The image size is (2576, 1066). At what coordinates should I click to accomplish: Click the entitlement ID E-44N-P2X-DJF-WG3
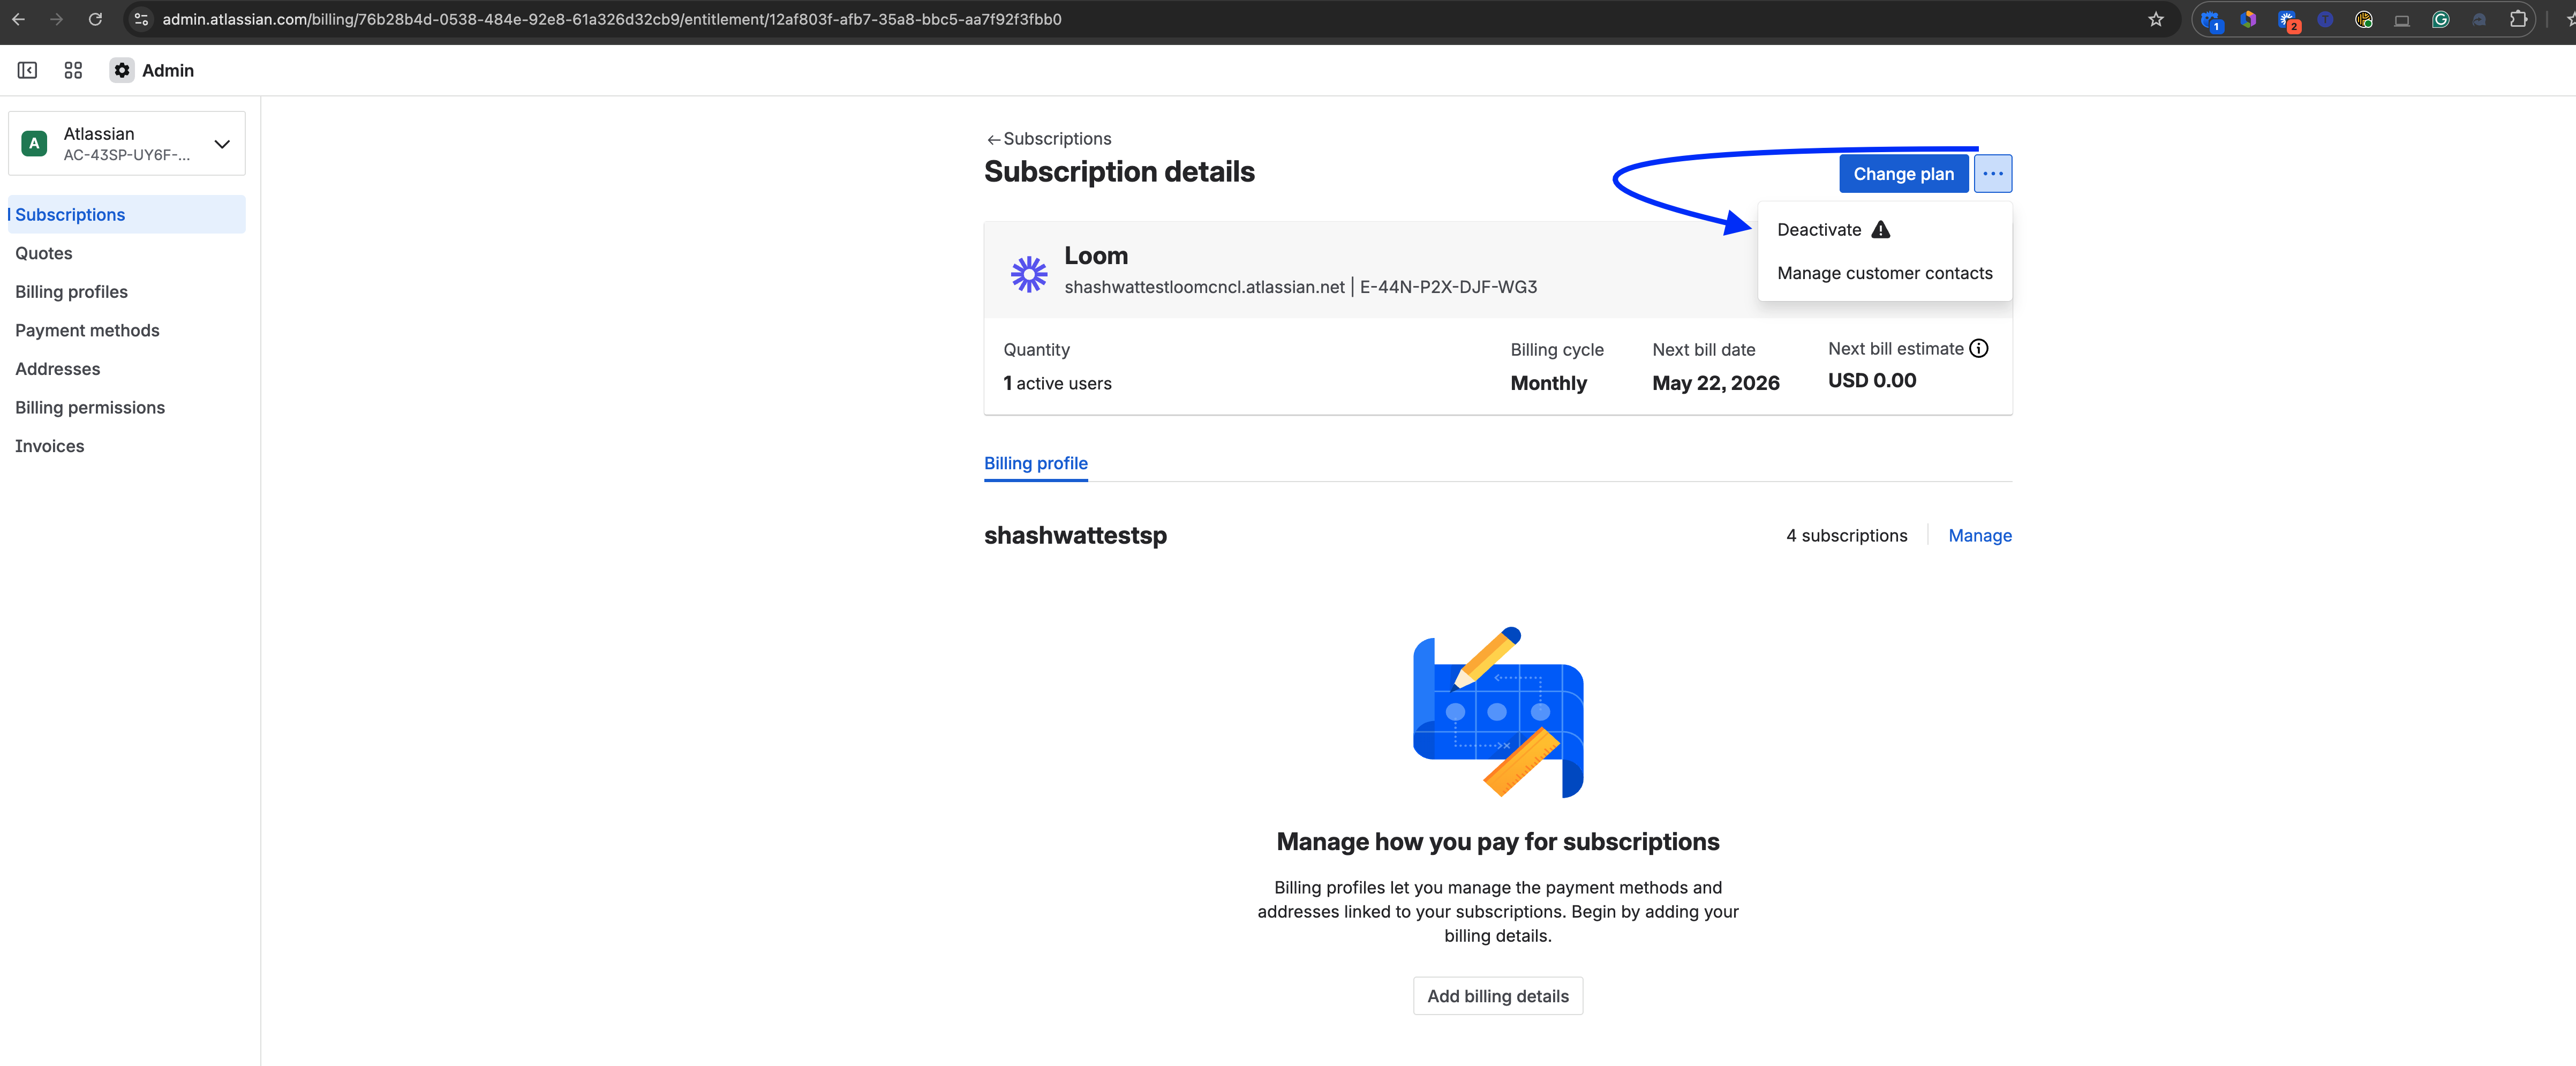(1448, 287)
